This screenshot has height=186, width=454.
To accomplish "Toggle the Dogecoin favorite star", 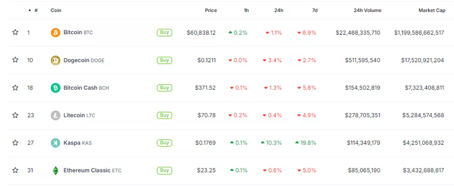I will tap(15, 60).
